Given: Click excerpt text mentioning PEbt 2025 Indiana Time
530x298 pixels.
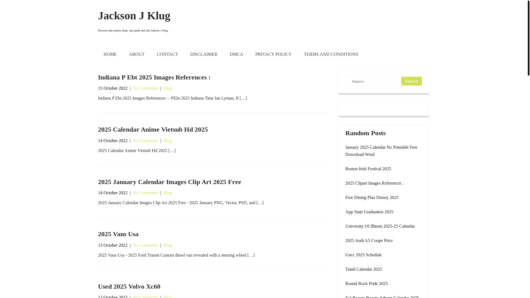Looking at the screenshot, I should tap(172, 98).
